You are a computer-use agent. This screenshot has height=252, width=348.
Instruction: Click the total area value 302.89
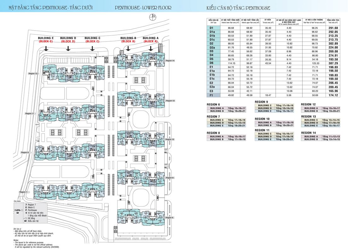click(333, 43)
